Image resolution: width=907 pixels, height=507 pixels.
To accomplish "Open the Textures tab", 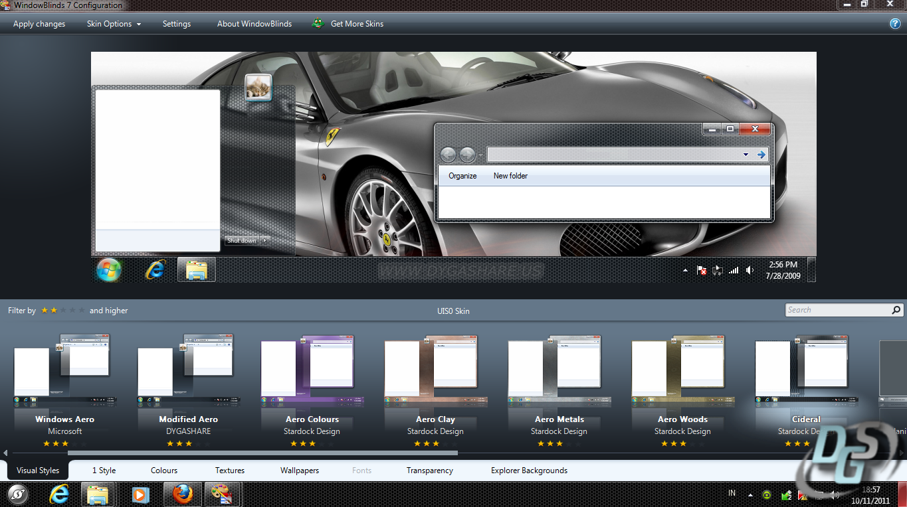I will coord(230,471).
